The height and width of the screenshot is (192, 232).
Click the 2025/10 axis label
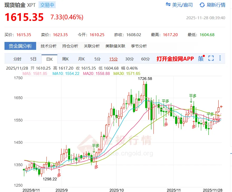(117, 190)
